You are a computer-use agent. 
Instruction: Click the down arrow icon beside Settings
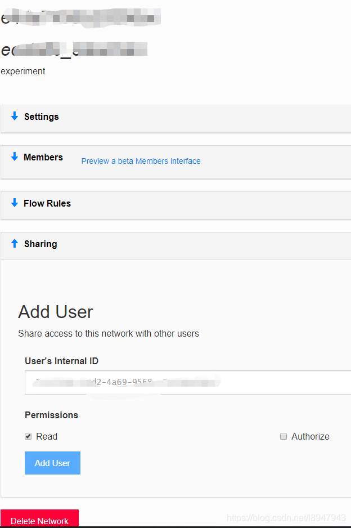coord(15,116)
